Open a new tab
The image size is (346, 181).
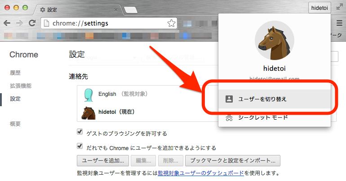131,10
